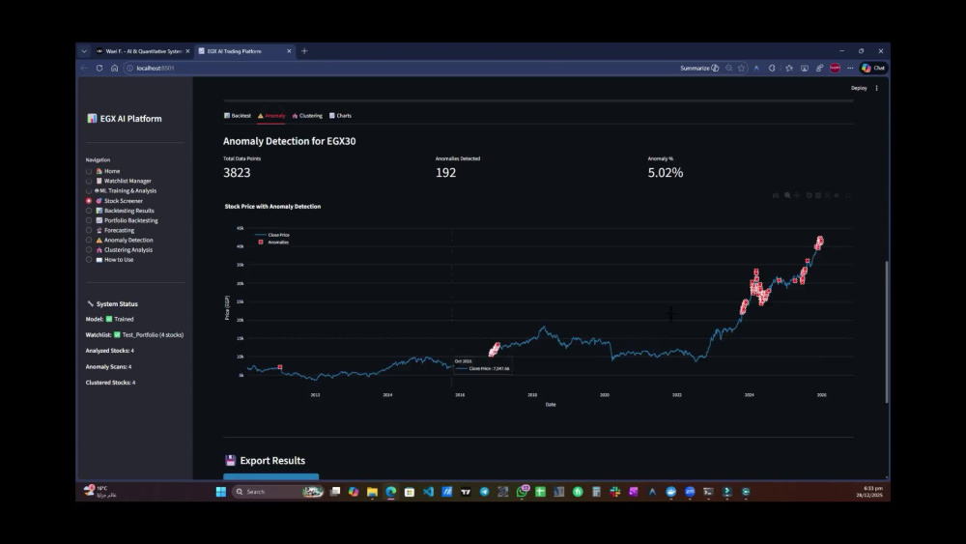The image size is (966, 544).
Task: Add this page to favorites star
Action: point(742,69)
